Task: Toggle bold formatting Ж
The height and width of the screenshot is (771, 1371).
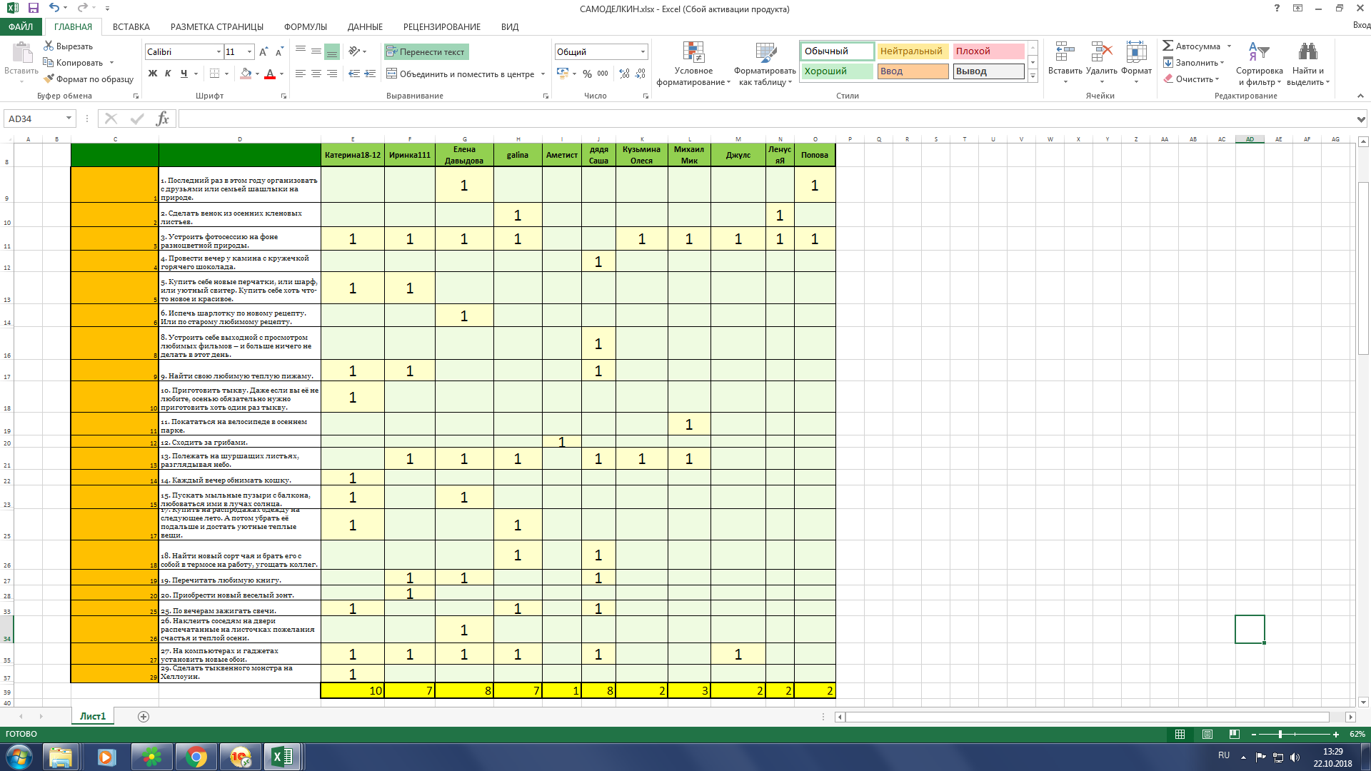Action: (x=152, y=74)
